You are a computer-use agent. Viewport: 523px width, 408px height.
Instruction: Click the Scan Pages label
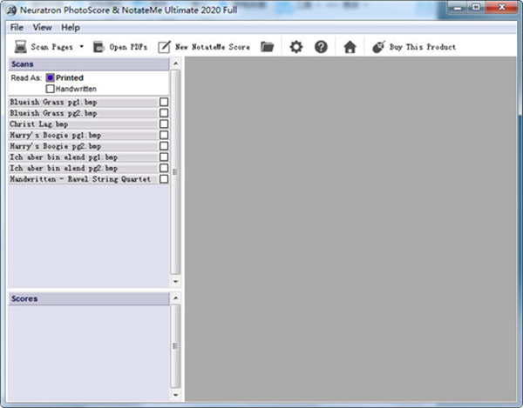pyautogui.click(x=51, y=47)
